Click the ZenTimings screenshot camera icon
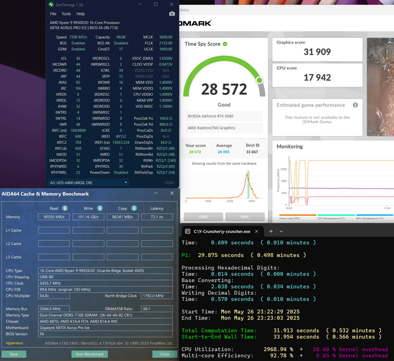This screenshot has width=394, height=361. point(172,13)
